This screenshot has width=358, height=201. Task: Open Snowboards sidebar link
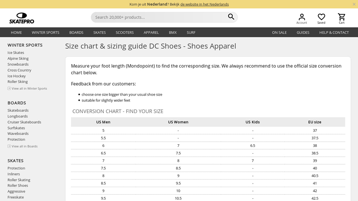(x=18, y=64)
